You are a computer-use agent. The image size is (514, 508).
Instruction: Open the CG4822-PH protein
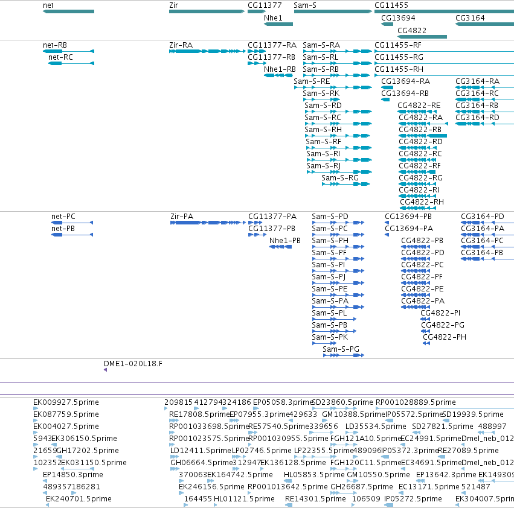point(426,343)
